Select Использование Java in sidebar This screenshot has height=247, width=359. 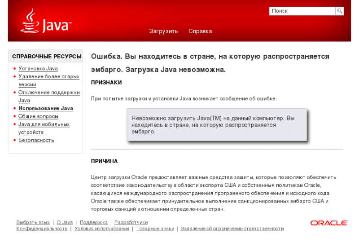tap(46, 108)
